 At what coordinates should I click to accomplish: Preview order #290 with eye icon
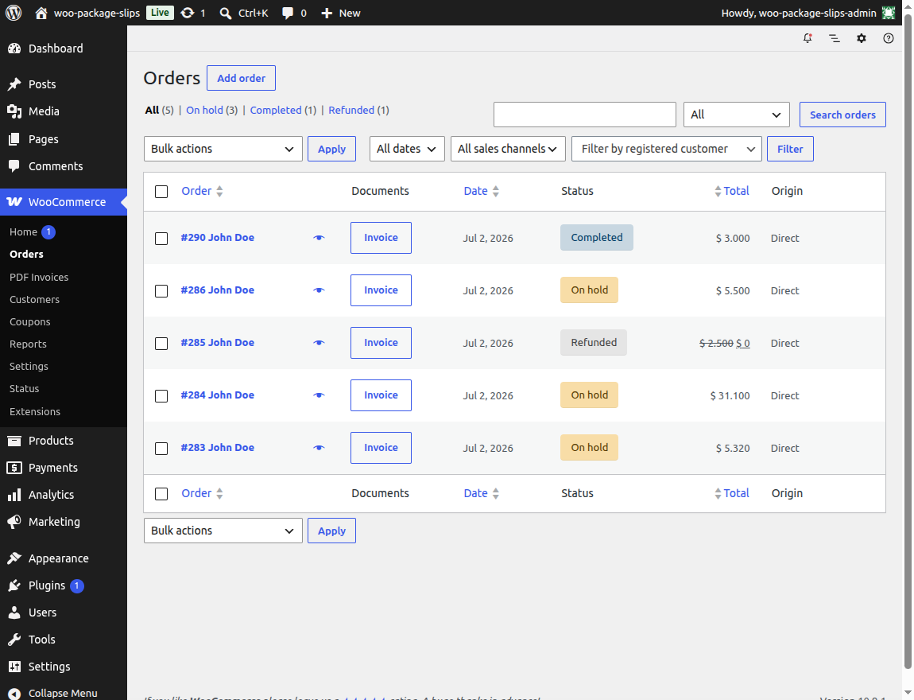(319, 237)
